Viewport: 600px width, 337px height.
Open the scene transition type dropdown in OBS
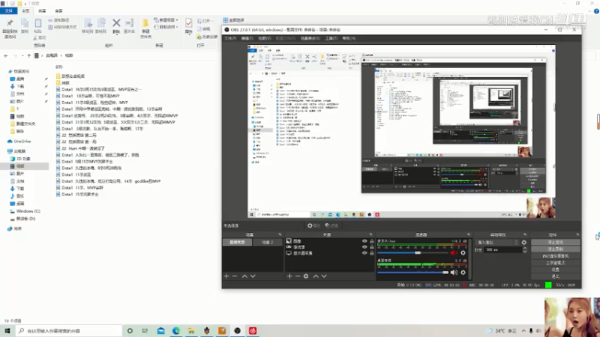tap(497, 242)
